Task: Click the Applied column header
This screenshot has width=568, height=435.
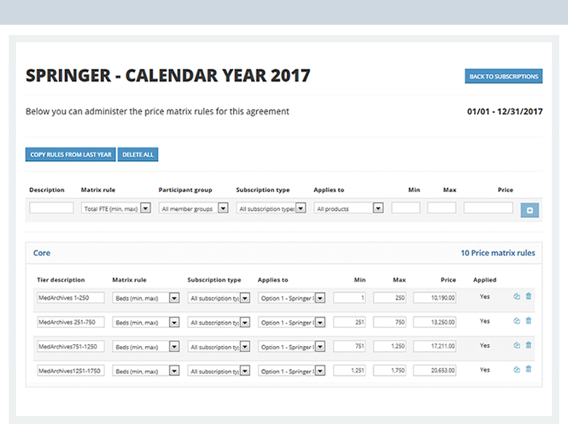Action: point(485,280)
